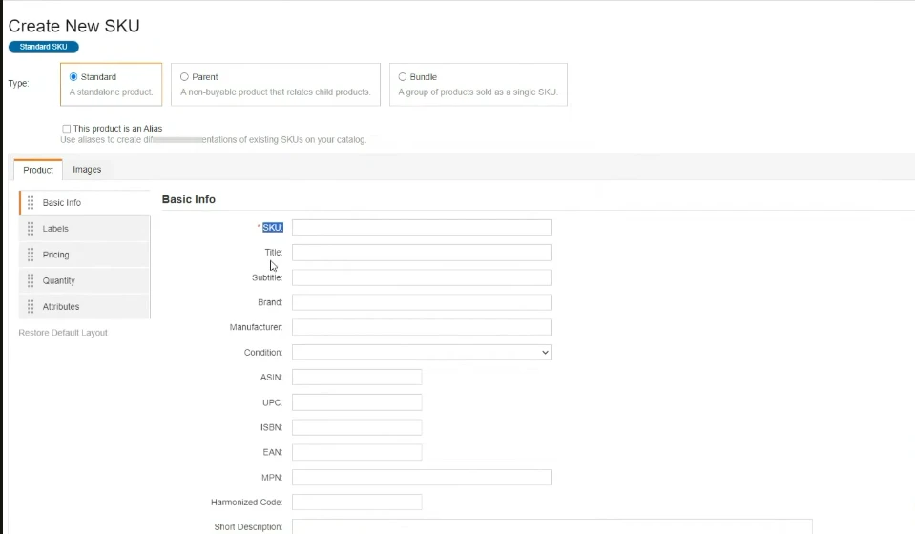
Task: Select the Parent SKU type radio button
Action: tap(184, 77)
